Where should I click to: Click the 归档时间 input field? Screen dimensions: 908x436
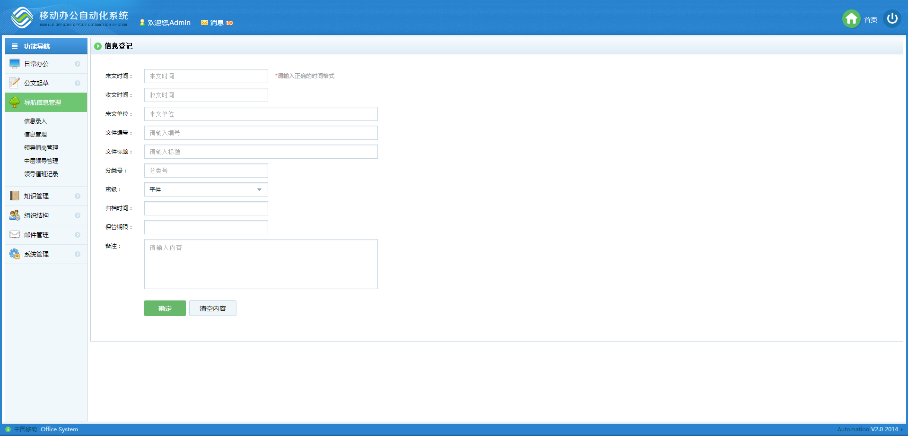point(206,208)
